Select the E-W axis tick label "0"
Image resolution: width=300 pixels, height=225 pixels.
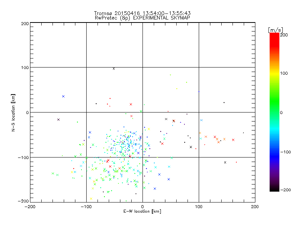click(x=142, y=207)
